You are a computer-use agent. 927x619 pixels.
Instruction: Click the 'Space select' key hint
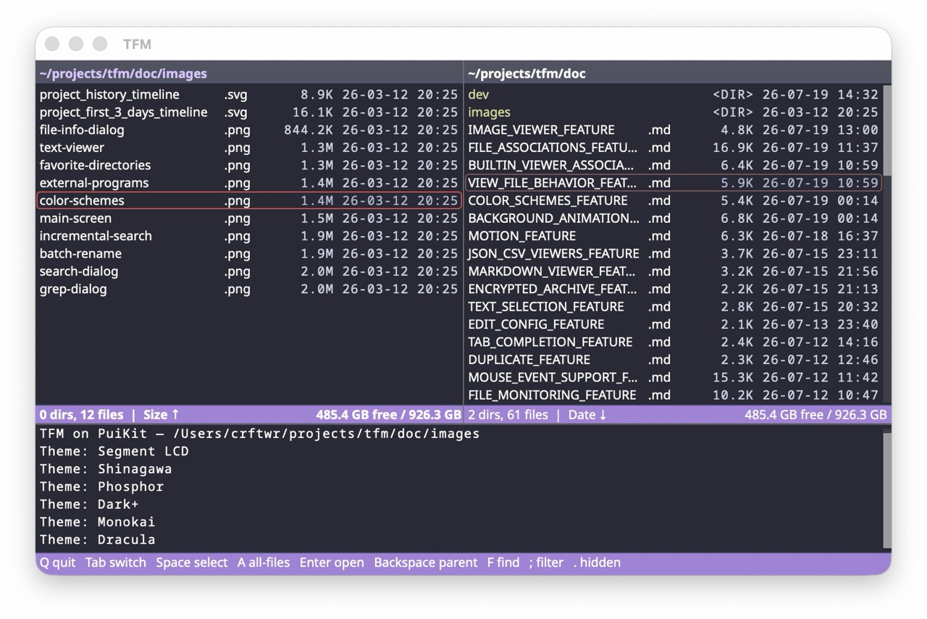[x=191, y=563]
